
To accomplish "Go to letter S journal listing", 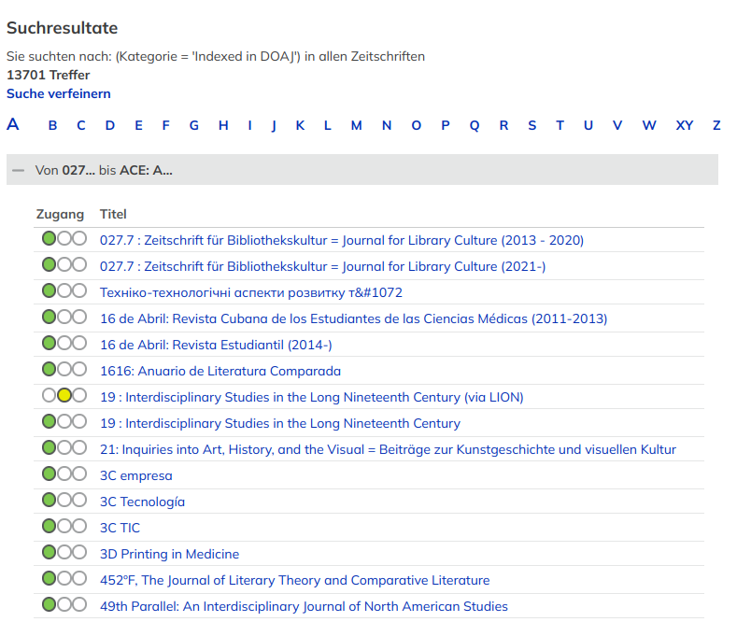I will pos(531,125).
